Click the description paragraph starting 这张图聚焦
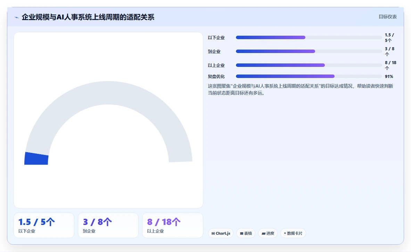Viewport: 411px width, 252px height. point(301,89)
